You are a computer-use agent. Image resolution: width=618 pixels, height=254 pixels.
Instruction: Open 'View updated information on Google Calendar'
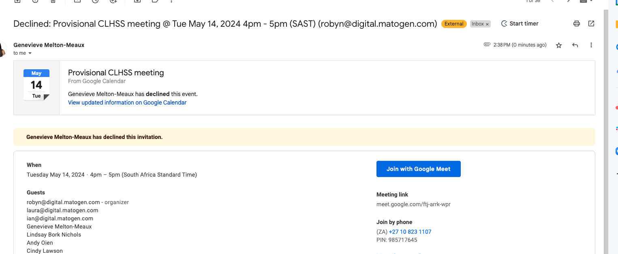click(127, 102)
